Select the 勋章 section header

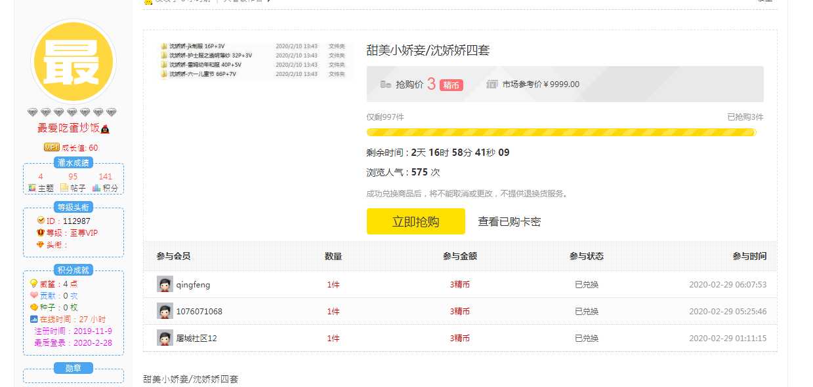pos(73,368)
